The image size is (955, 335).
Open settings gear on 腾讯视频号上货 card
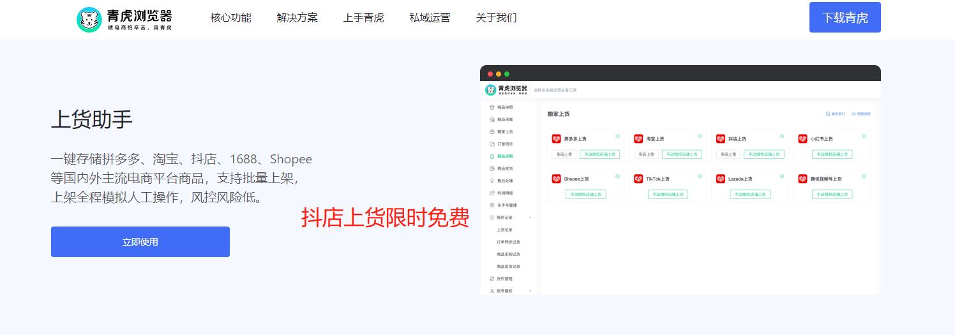[x=864, y=176]
